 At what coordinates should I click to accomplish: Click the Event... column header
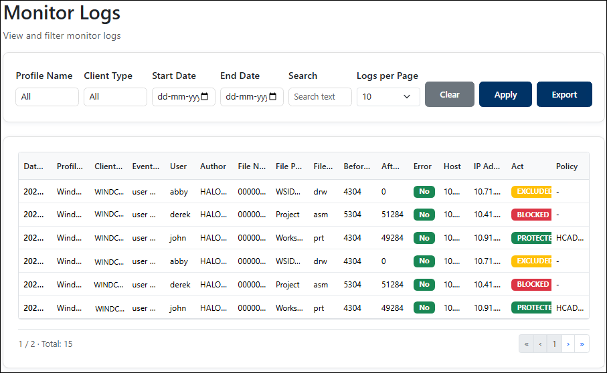point(145,166)
